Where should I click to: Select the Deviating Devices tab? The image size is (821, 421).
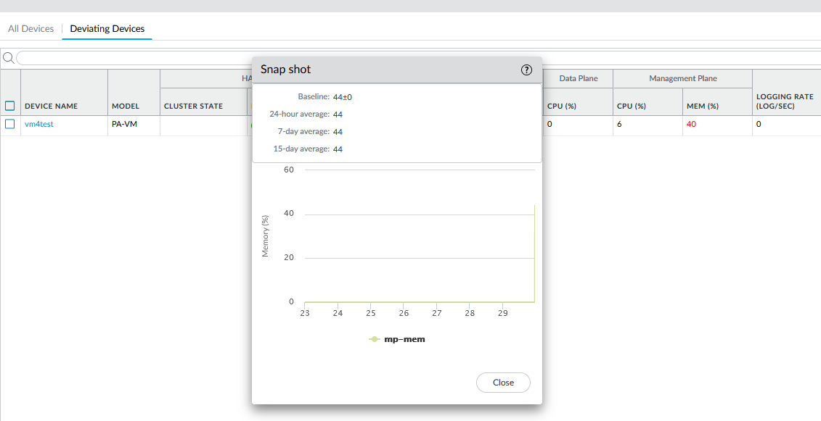point(107,29)
